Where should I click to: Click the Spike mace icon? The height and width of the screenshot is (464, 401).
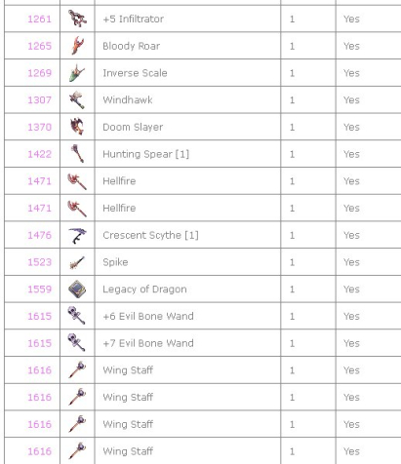pyautogui.click(x=77, y=261)
